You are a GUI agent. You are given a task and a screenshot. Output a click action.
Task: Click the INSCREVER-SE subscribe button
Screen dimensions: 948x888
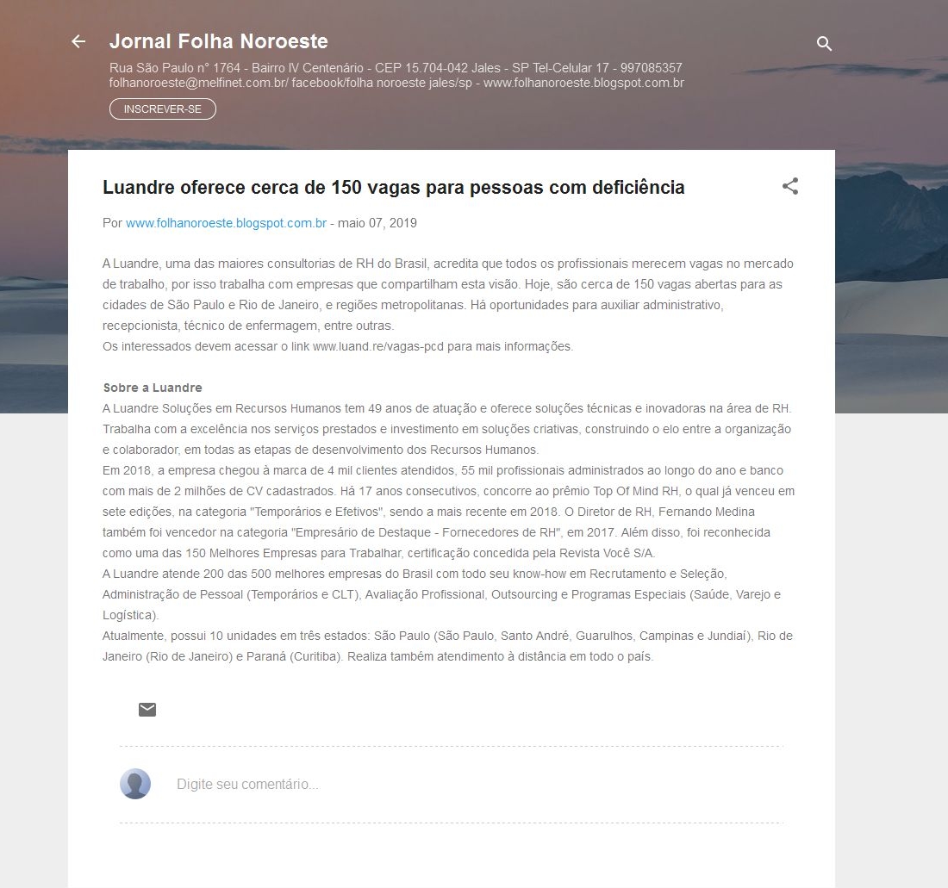point(163,109)
